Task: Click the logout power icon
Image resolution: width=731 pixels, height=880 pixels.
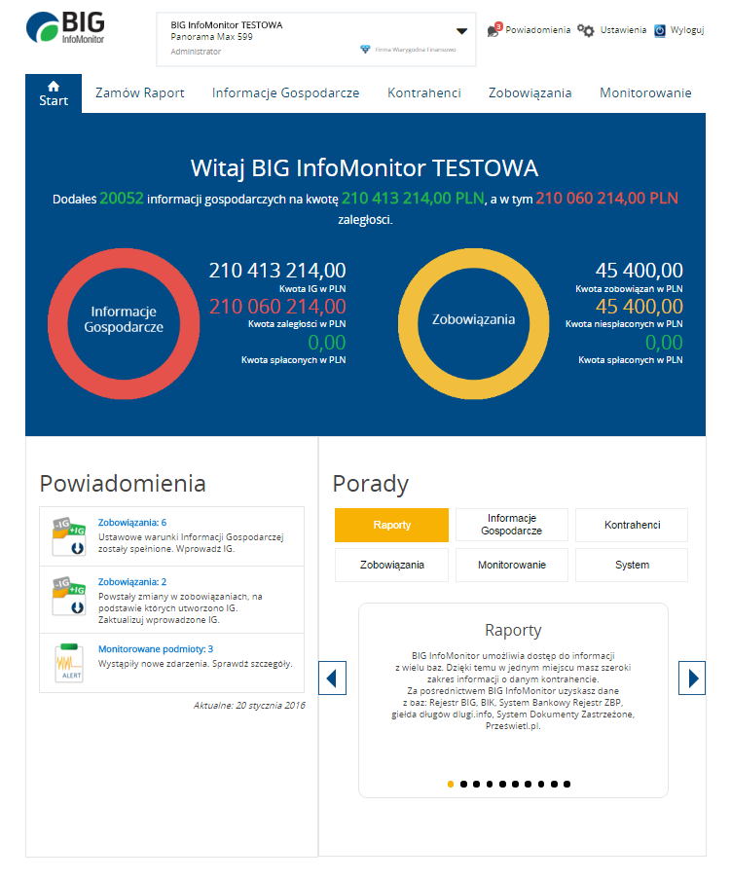Action: pos(660,30)
